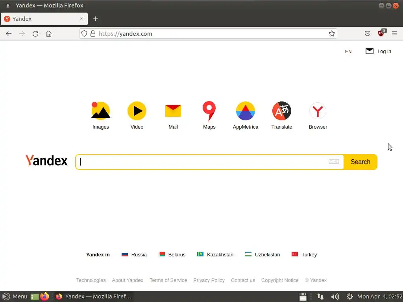Open AppMetrica service
The image size is (403, 302).
point(246,115)
